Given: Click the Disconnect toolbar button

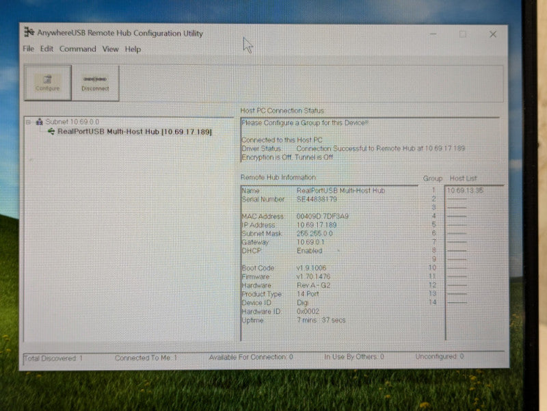Looking at the screenshot, I should 95,83.
